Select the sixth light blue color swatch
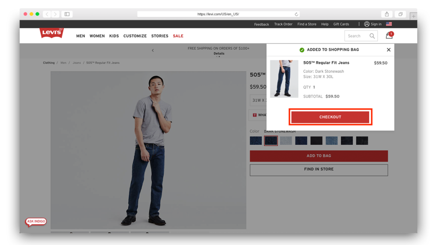Viewport: 439px width, 245px height. pos(331,140)
